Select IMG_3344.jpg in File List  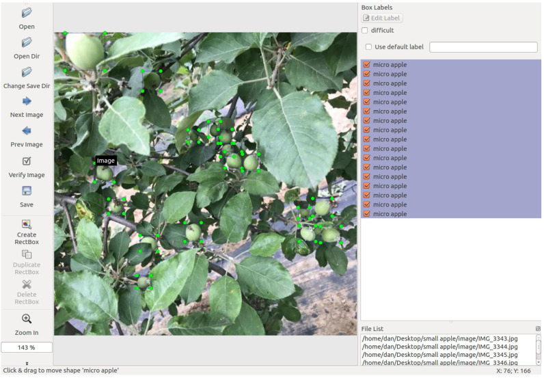point(439,347)
